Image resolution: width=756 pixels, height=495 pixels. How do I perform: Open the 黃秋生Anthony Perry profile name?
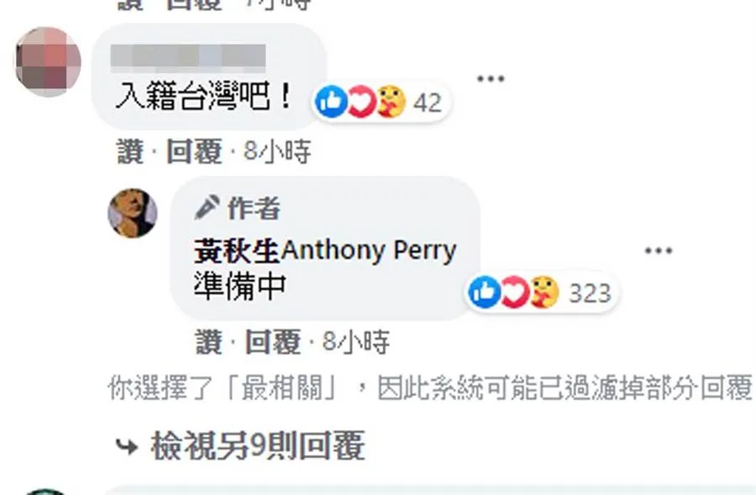point(325,251)
